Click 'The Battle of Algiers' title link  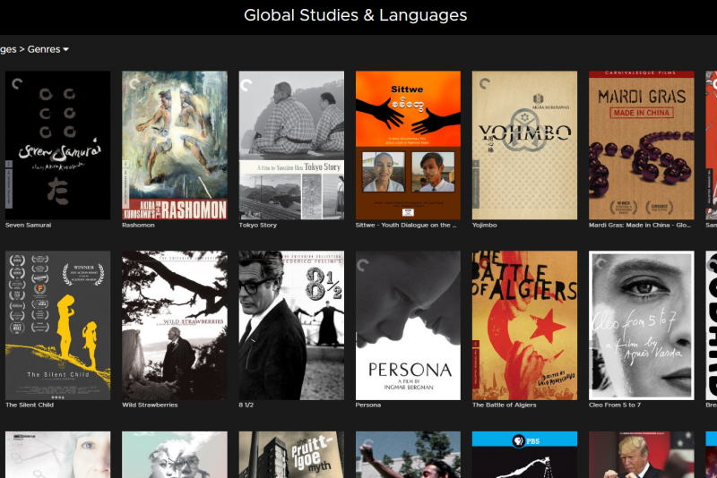[x=504, y=405]
